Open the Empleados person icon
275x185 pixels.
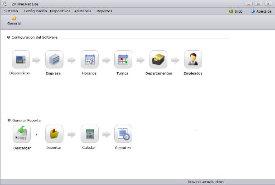pyautogui.click(x=193, y=59)
